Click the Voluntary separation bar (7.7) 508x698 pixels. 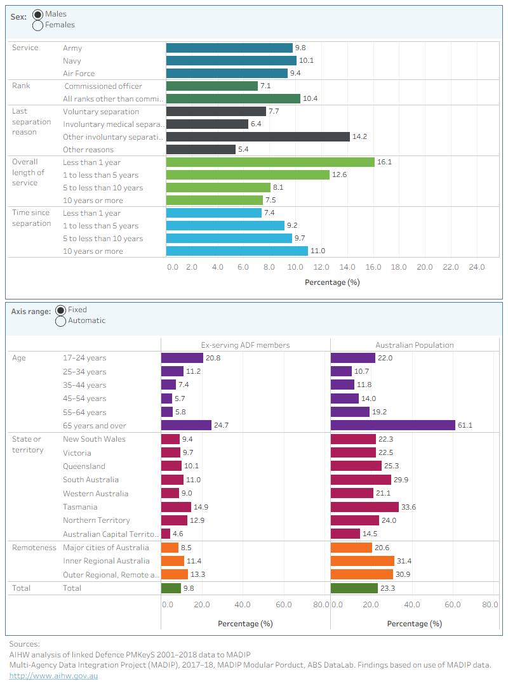pos(216,111)
